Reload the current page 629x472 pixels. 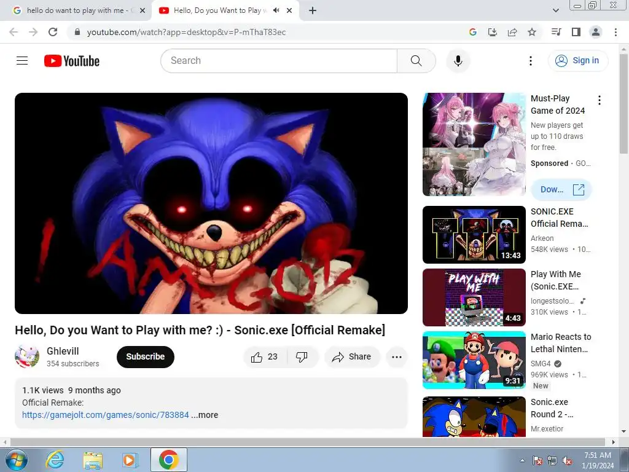click(53, 32)
